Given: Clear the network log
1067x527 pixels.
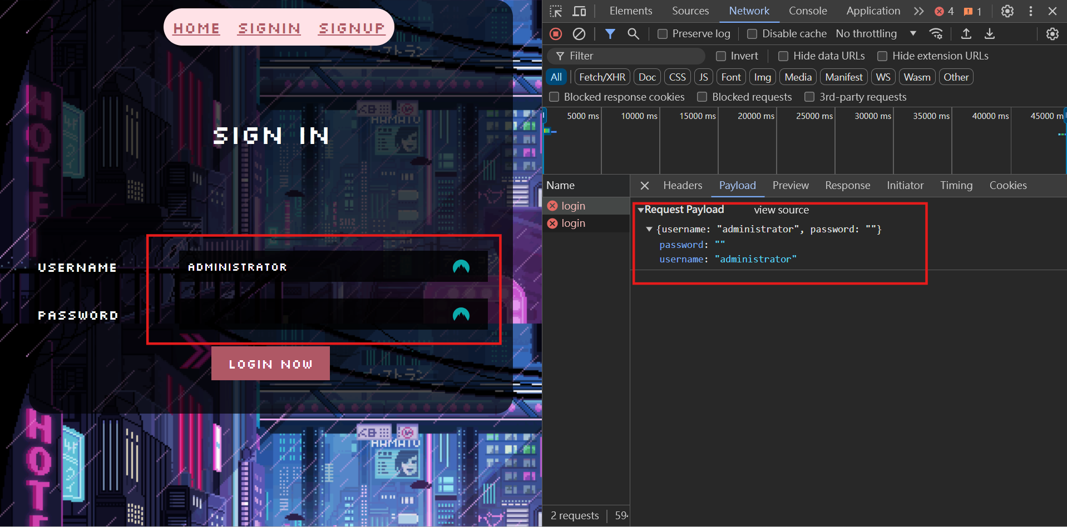Looking at the screenshot, I should click(x=579, y=34).
